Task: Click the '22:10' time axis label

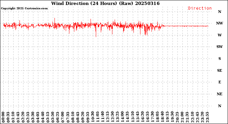Action: [192, 117]
